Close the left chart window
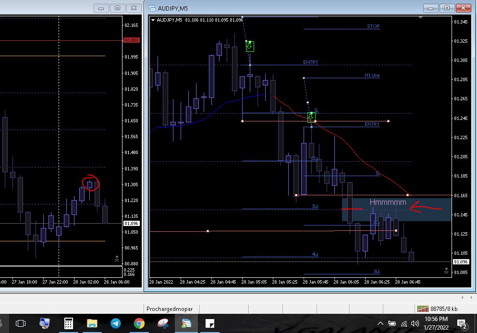Viewport: 477px width, 333px height. click(x=134, y=8)
